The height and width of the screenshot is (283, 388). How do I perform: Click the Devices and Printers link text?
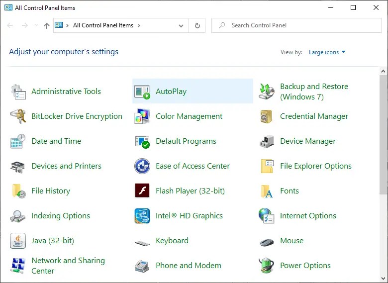(66, 166)
